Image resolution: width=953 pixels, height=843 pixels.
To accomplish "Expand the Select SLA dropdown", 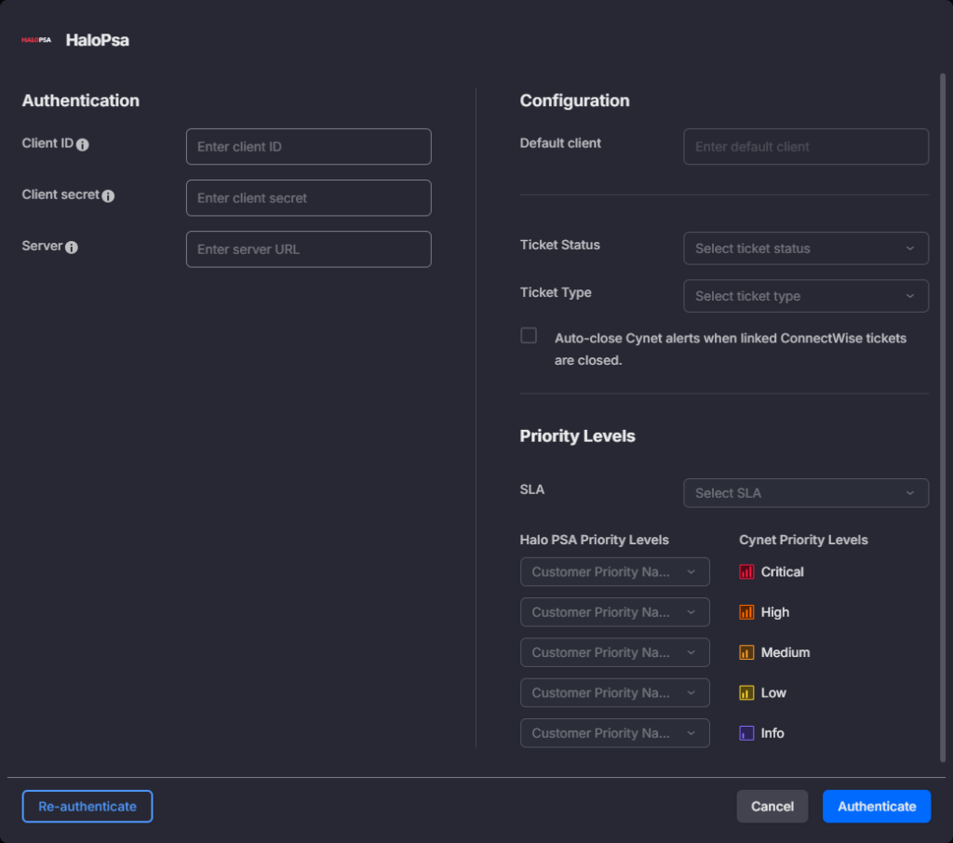I will click(805, 493).
